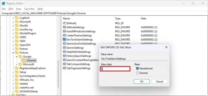Screen dimensions: 208x96
Task: Expand the VMware, Inc. key
Action: (x=13, y=80)
